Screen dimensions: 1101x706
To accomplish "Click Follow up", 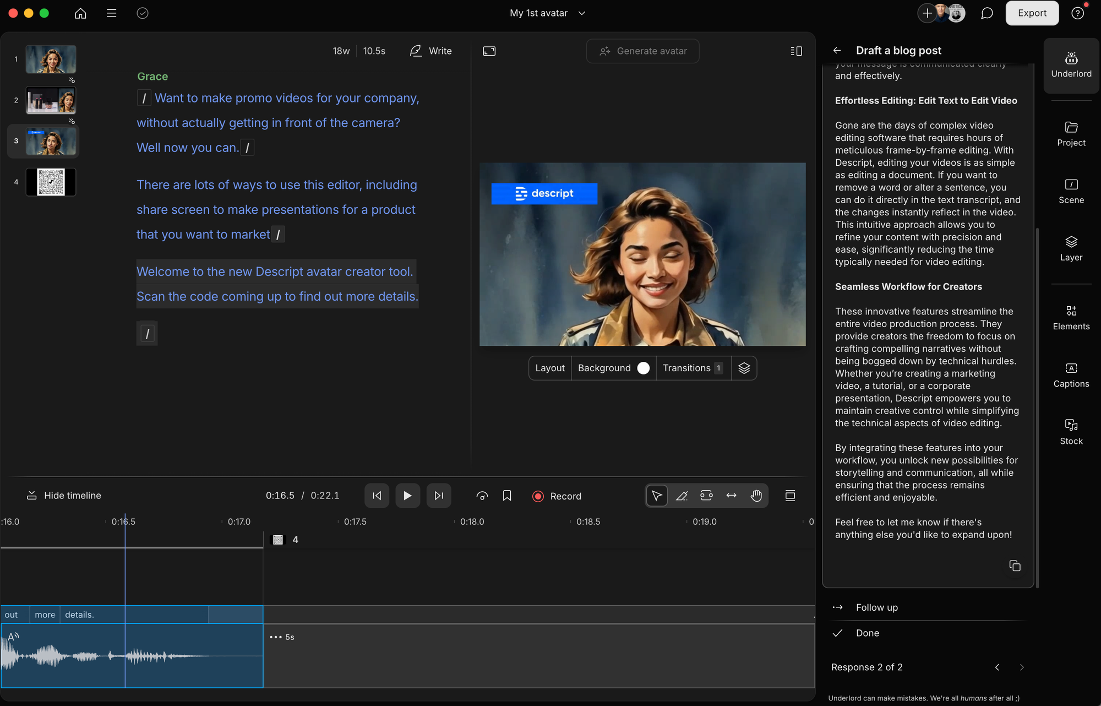I will [876, 607].
